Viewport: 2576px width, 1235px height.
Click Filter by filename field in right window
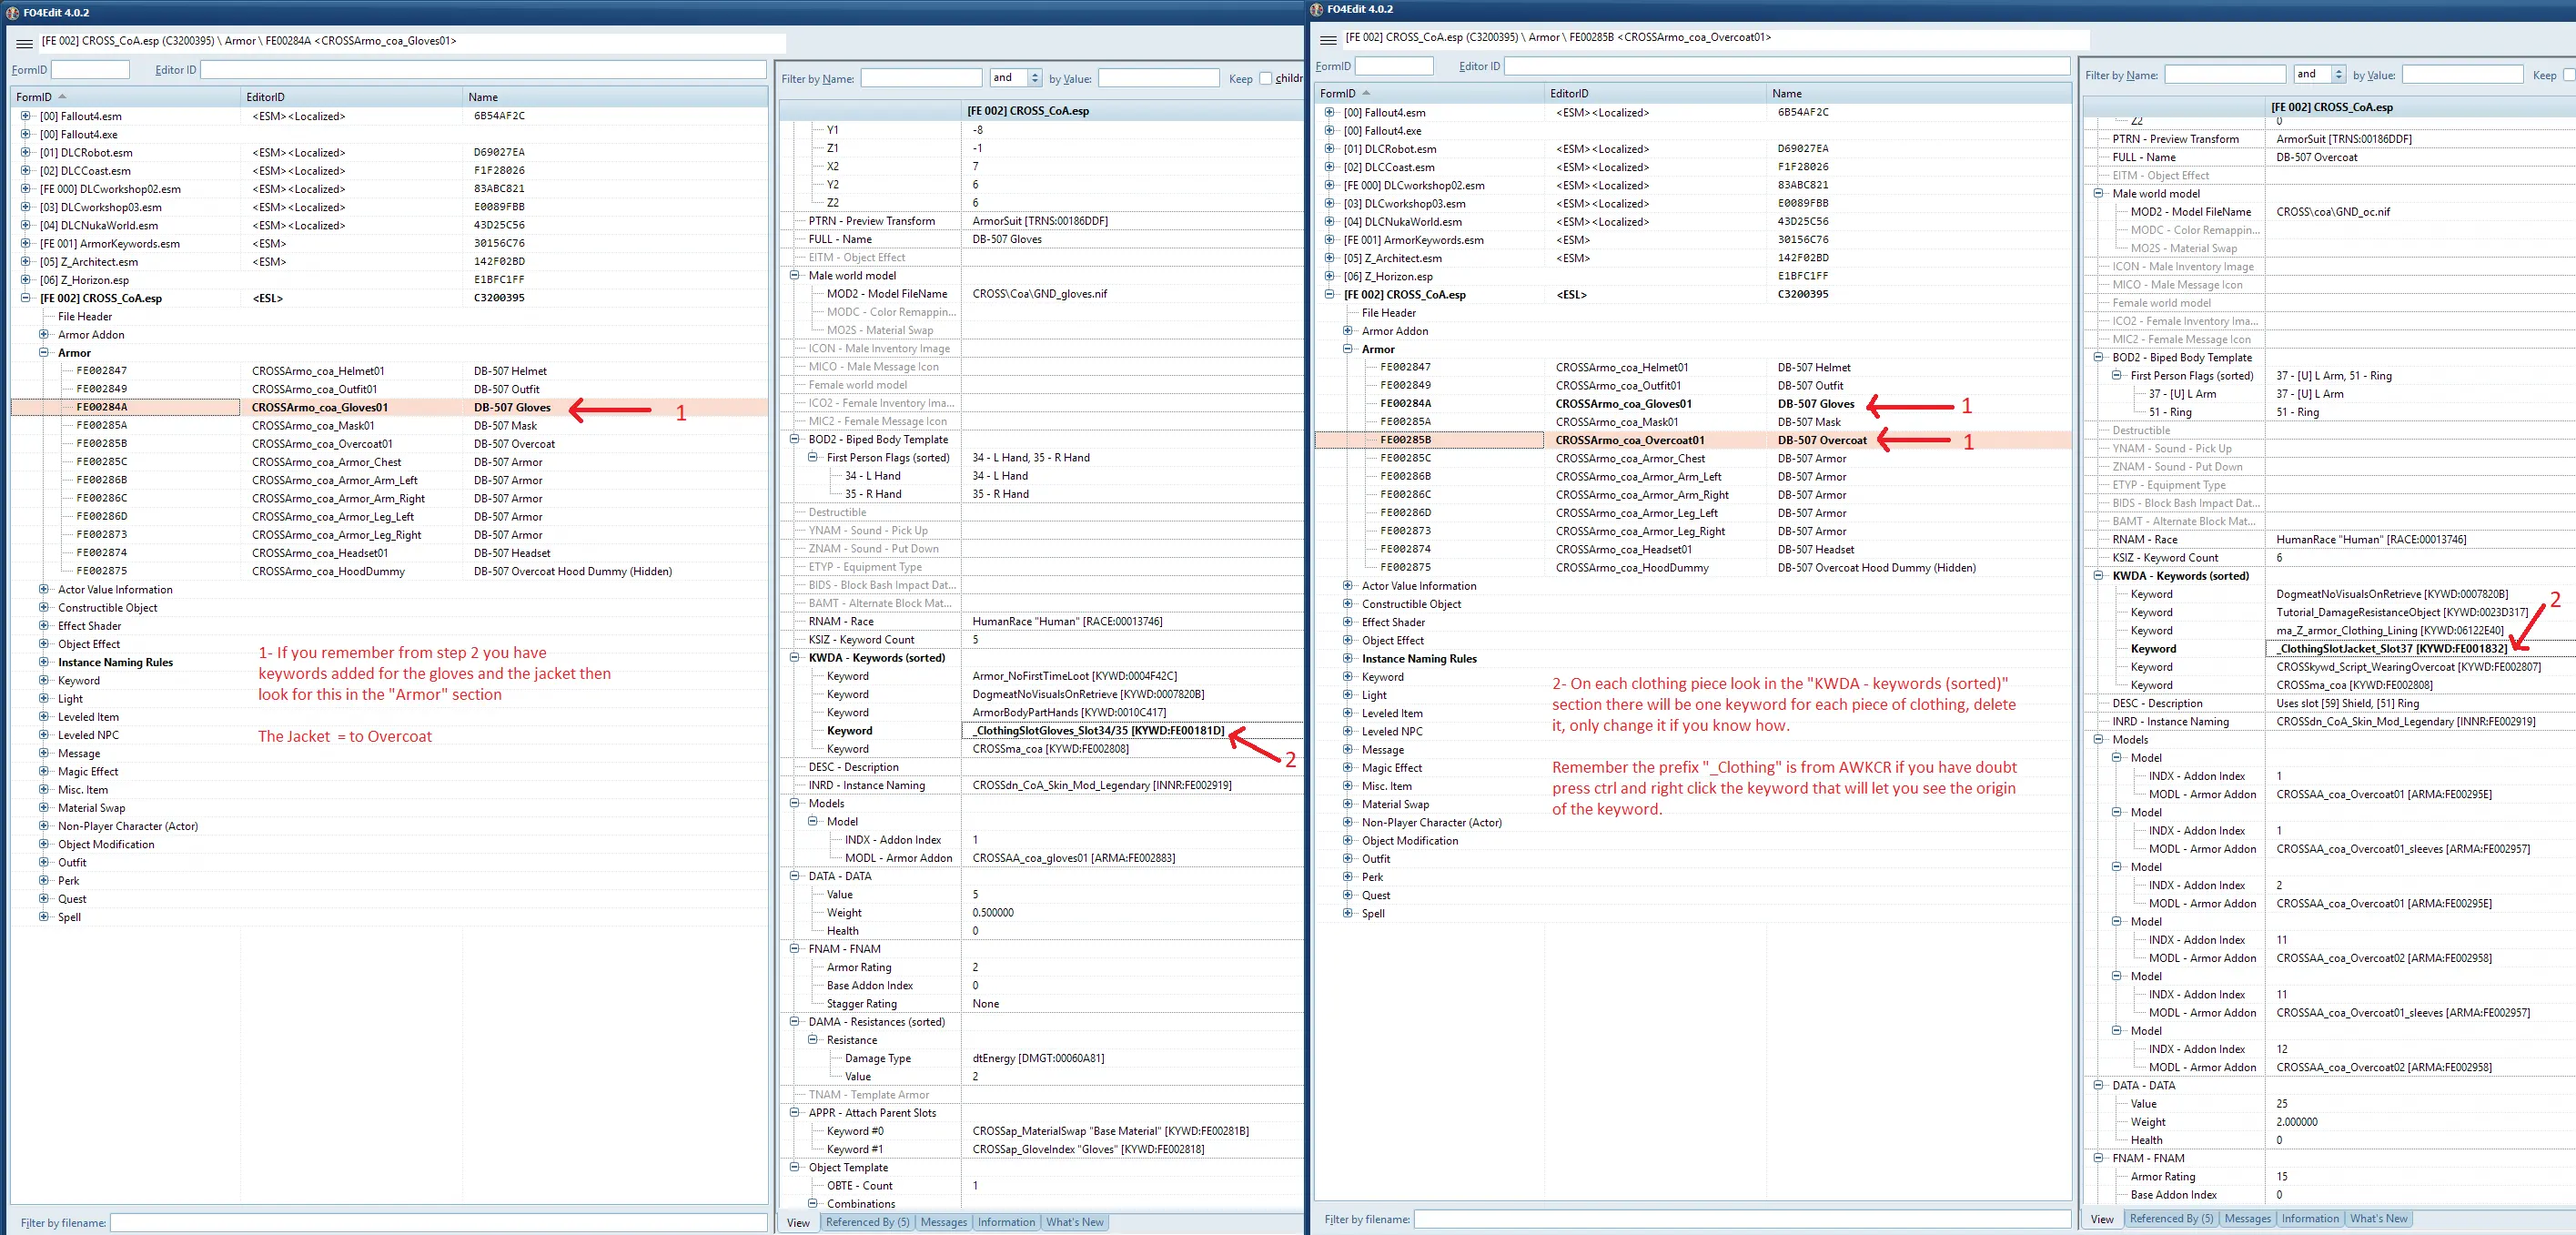[1742, 1218]
